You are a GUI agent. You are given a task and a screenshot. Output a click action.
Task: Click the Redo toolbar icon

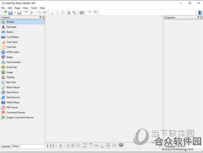[x=45, y=13]
